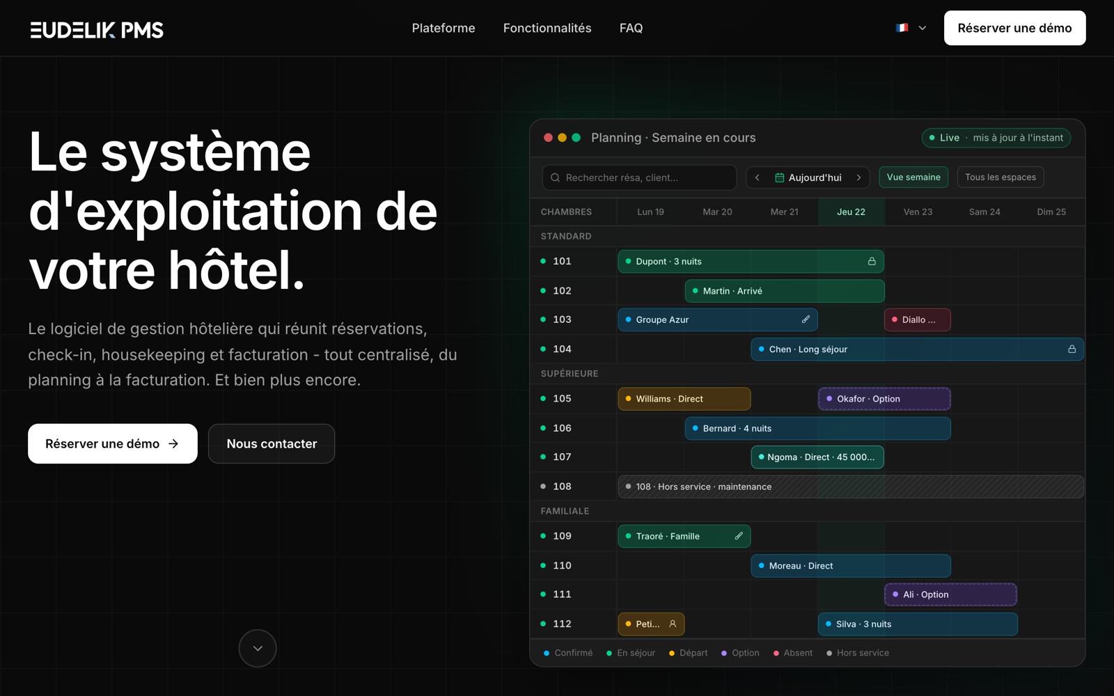Open the Fonctionnalités menu

547,28
